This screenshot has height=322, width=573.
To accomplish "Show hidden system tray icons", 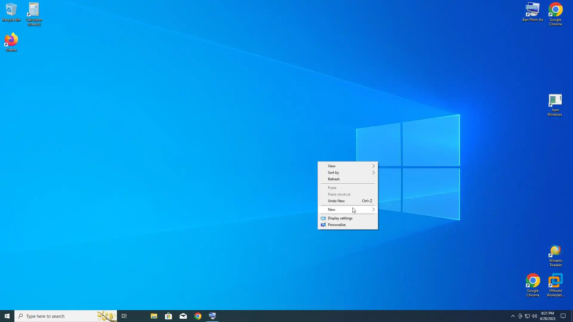I will [x=513, y=316].
